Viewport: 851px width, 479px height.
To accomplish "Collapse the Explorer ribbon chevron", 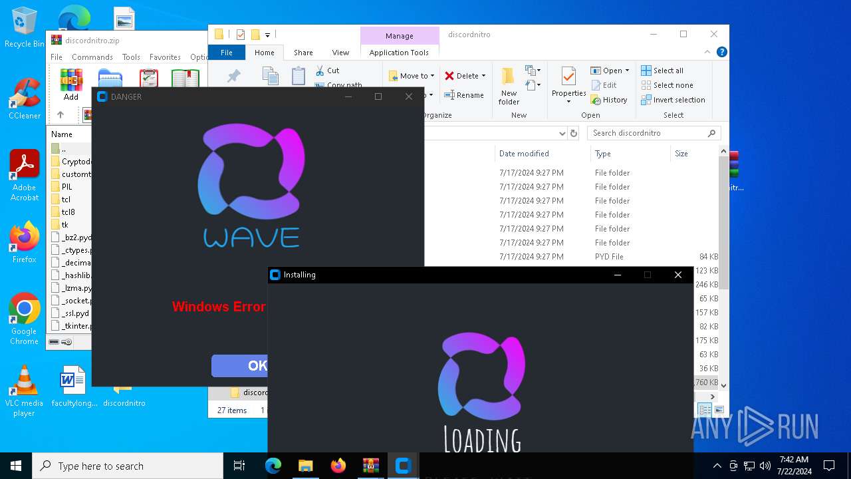I will point(708,52).
